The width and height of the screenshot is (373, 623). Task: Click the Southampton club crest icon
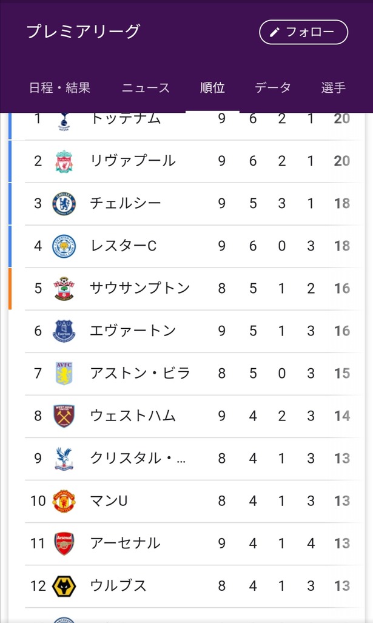coord(64,289)
